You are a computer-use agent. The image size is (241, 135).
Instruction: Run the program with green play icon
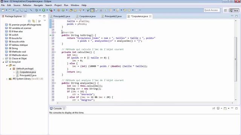point(44,10)
